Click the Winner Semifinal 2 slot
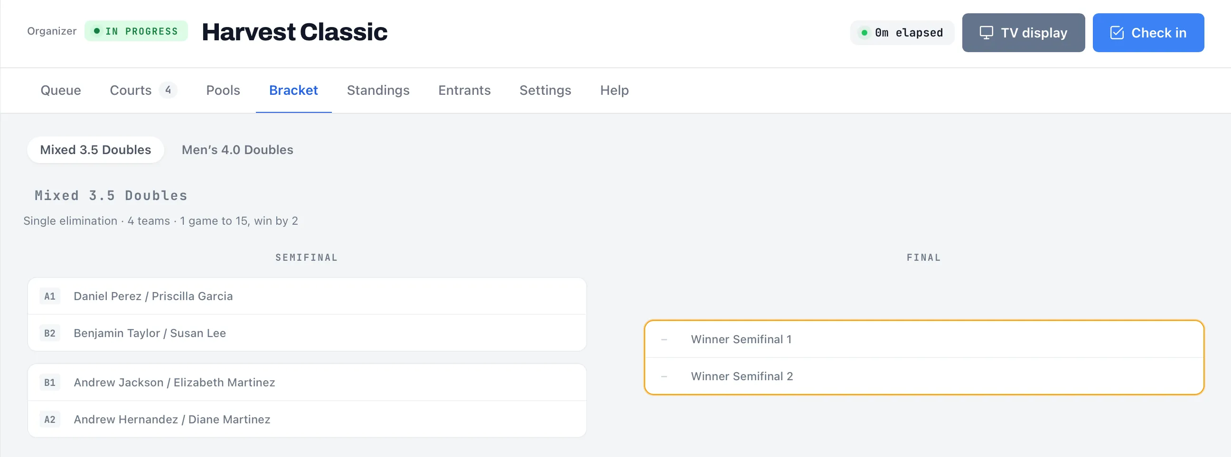This screenshot has height=457, width=1231. [x=924, y=376]
